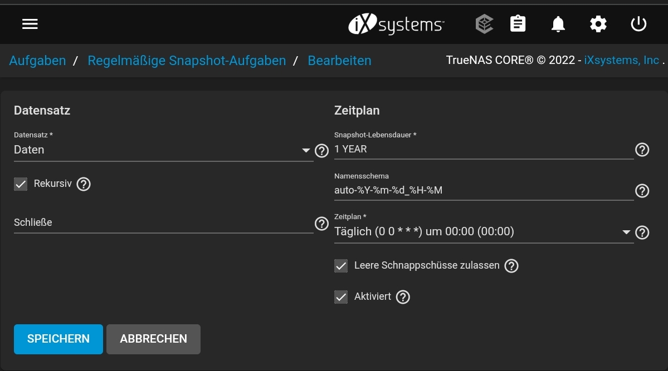Screen dimensions: 668x371
Task: Follow the iXsystems, Inc link
Action: 622,60
